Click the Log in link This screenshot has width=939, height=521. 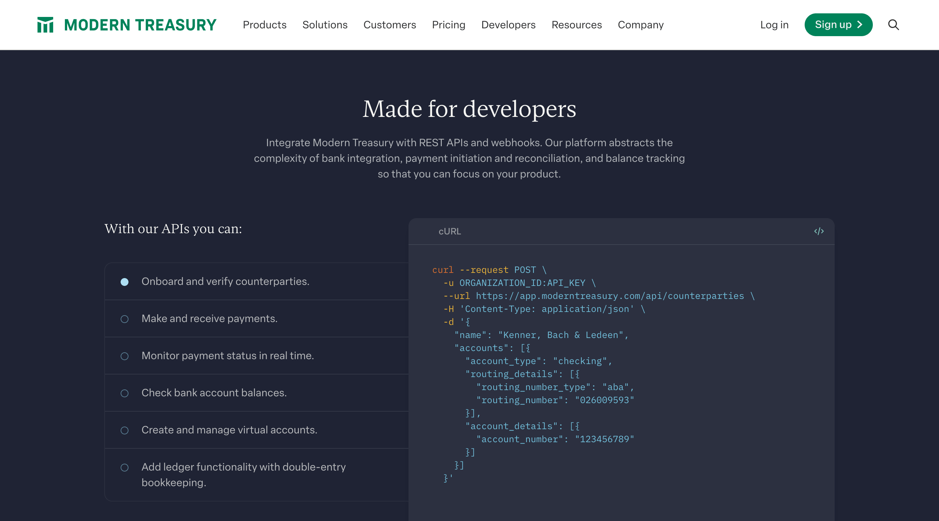click(774, 24)
